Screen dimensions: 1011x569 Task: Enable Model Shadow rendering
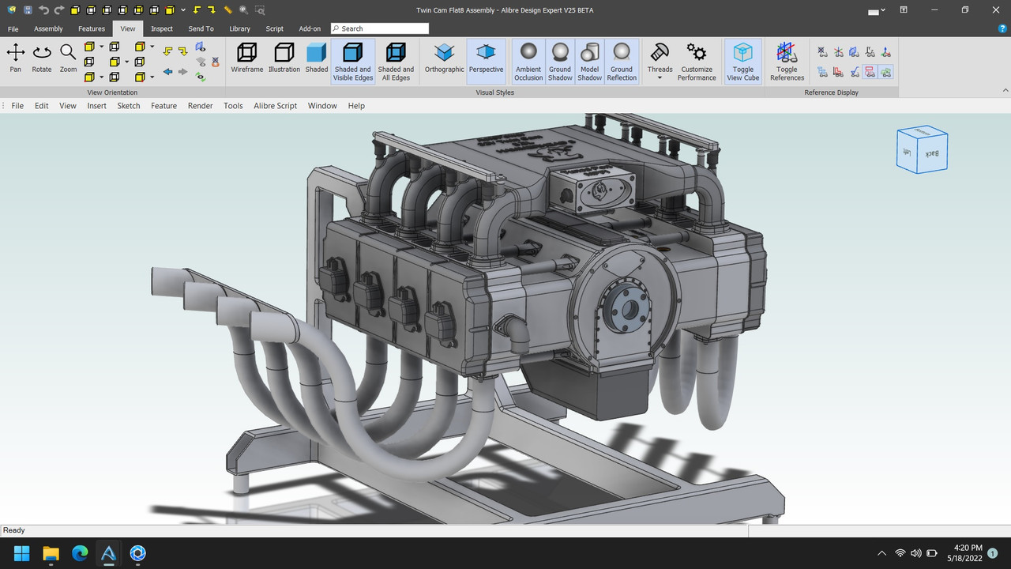[589, 59]
